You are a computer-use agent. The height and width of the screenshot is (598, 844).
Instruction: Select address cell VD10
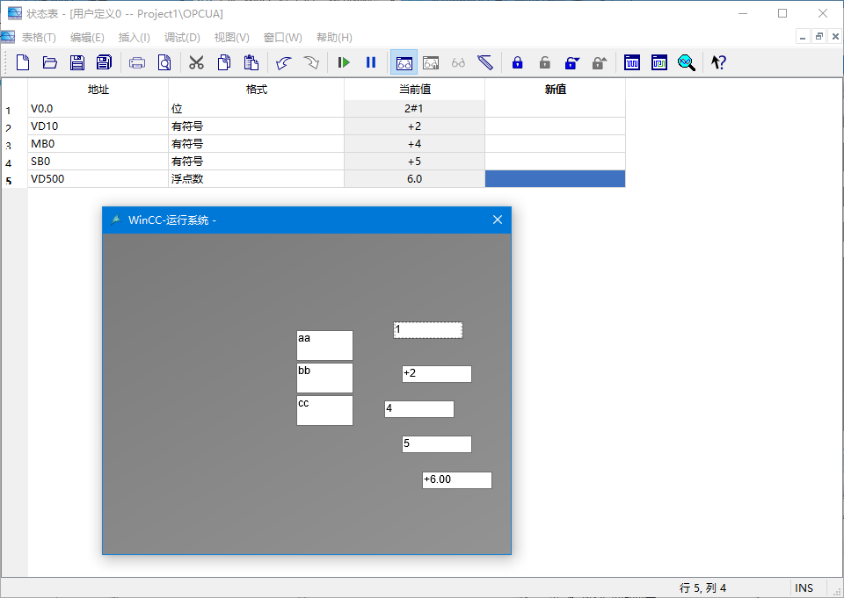98,126
